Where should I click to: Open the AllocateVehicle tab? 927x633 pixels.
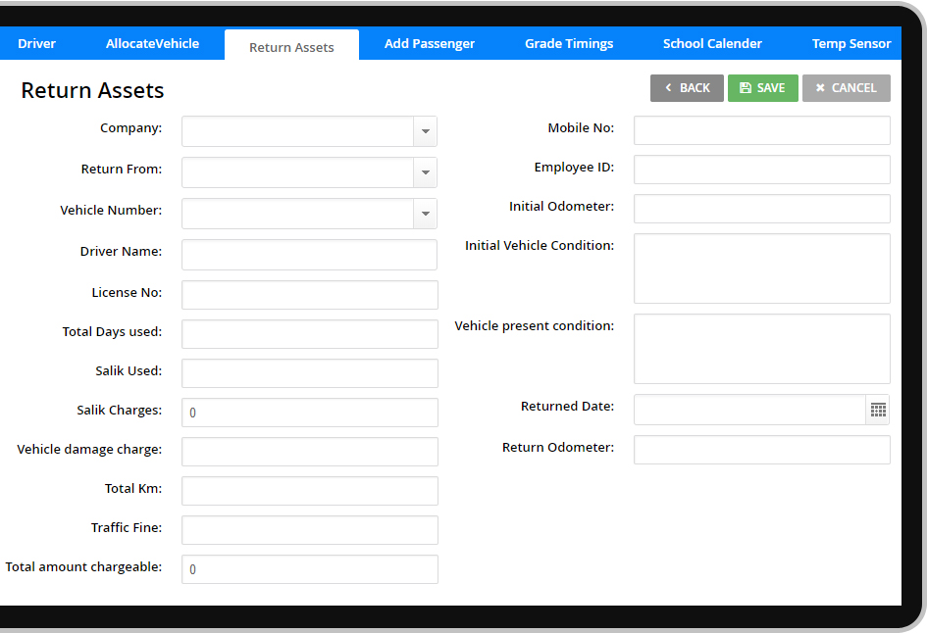(x=152, y=43)
